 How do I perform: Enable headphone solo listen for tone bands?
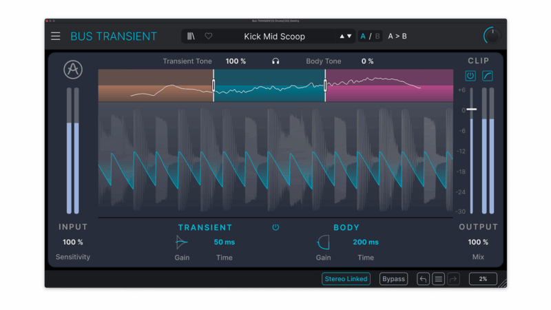[x=275, y=61]
